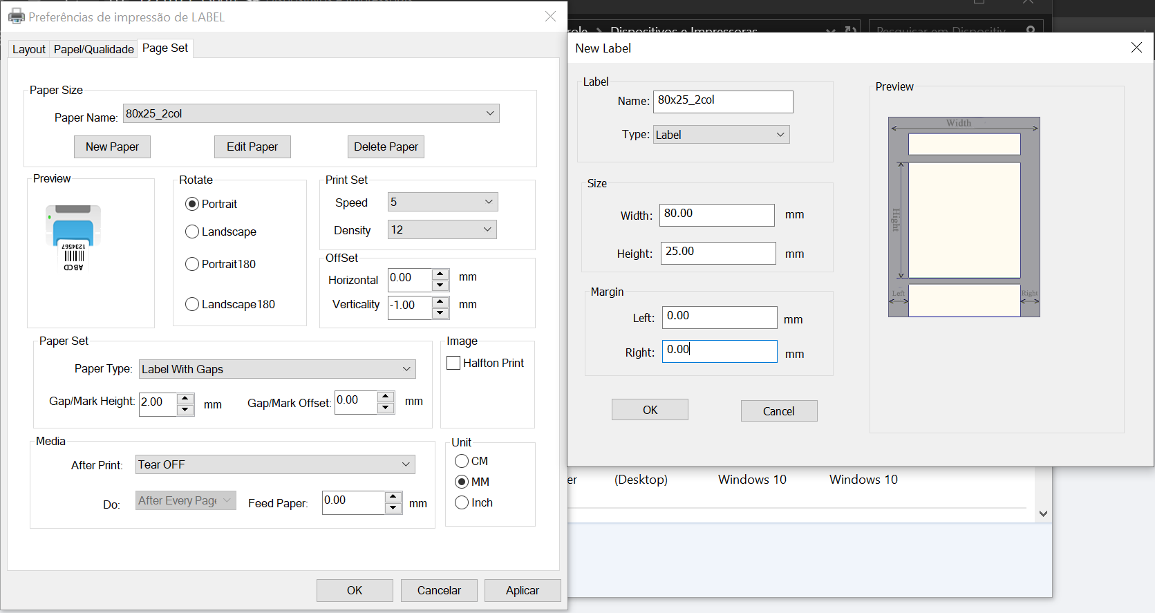This screenshot has height=613, width=1155.
Task: Open the Paper Name dropdown
Action: click(x=311, y=113)
